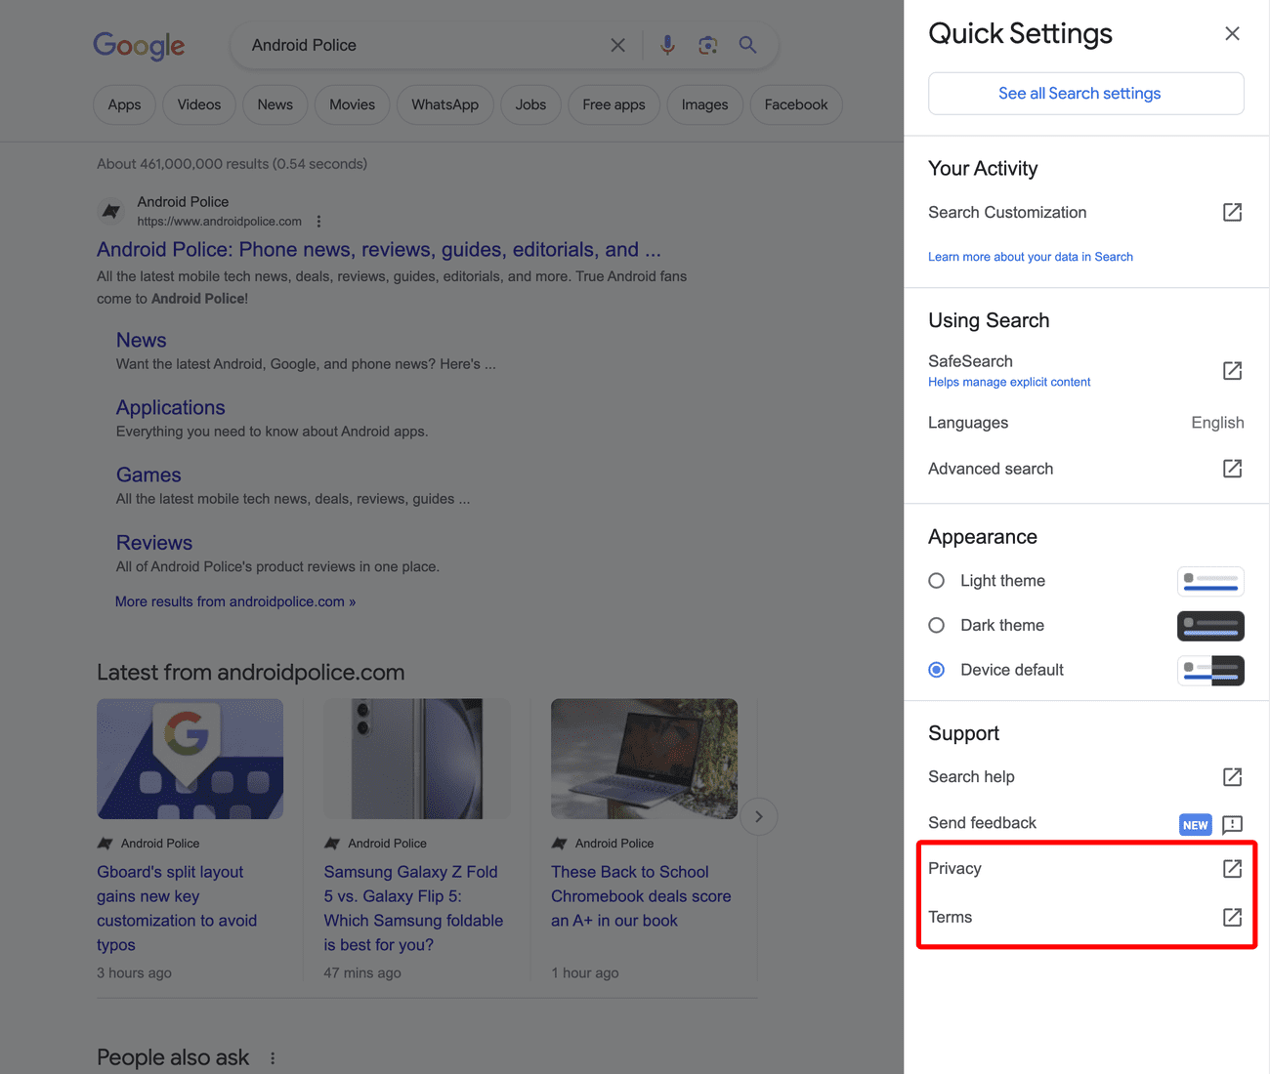Open three-dot menu beside People also ask

coord(273,1057)
